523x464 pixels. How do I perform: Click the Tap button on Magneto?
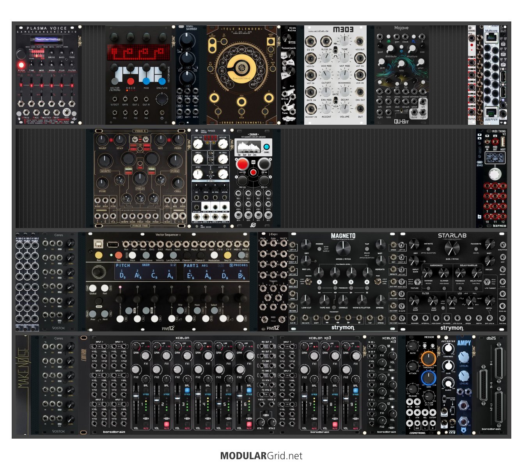click(x=367, y=249)
